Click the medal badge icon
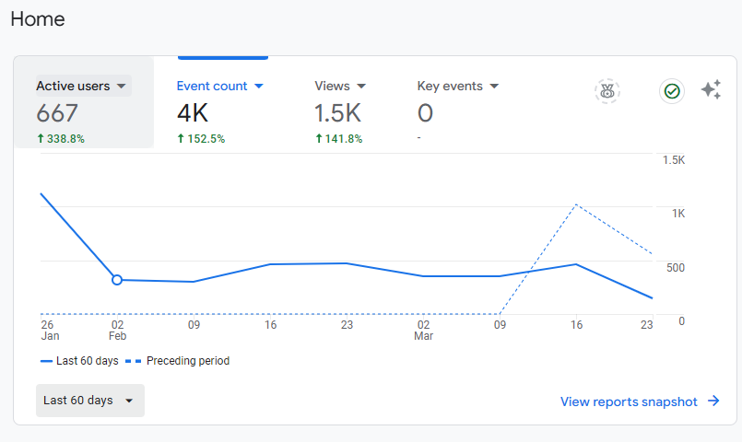This screenshot has width=742, height=442. (x=607, y=91)
